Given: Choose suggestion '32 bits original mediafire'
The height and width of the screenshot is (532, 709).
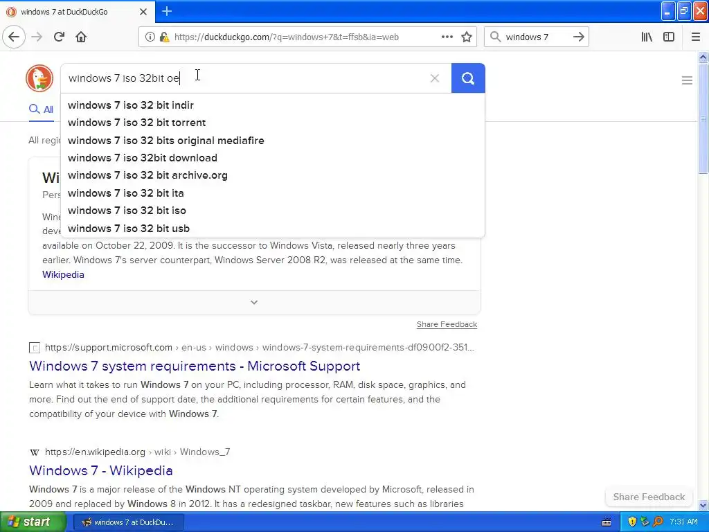Looking at the screenshot, I should click(273, 140).
